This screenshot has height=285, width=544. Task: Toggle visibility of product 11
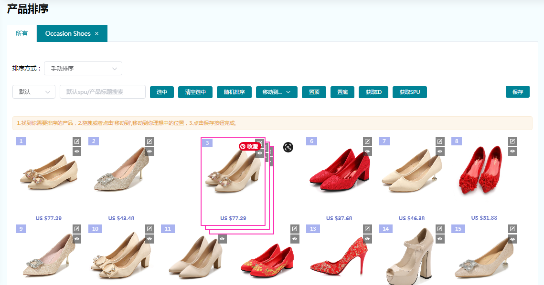coord(223,239)
